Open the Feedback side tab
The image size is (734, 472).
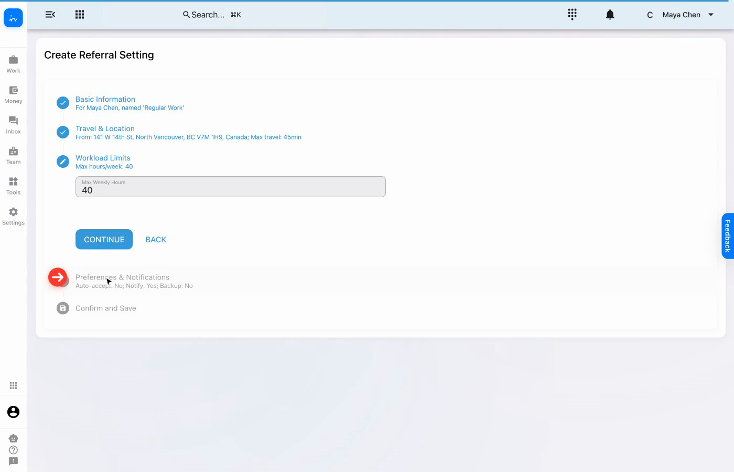[728, 236]
